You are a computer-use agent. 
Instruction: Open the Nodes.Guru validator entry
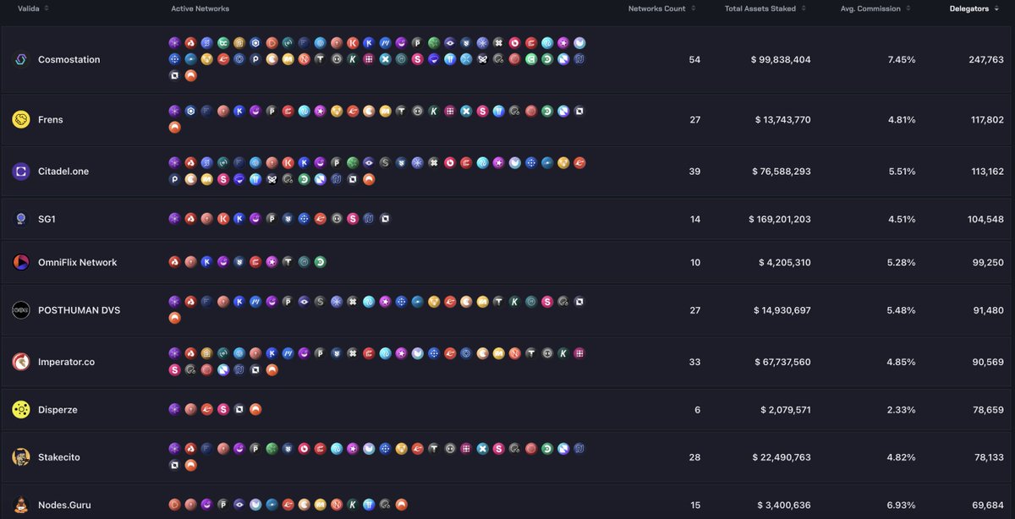click(x=65, y=505)
